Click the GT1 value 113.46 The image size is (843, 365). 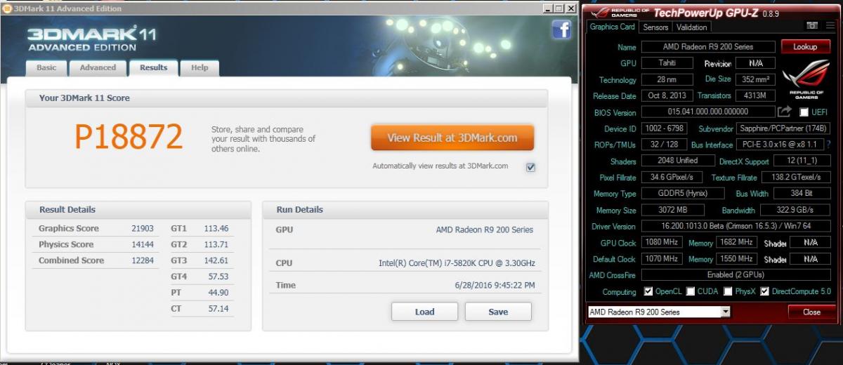[x=217, y=228]
